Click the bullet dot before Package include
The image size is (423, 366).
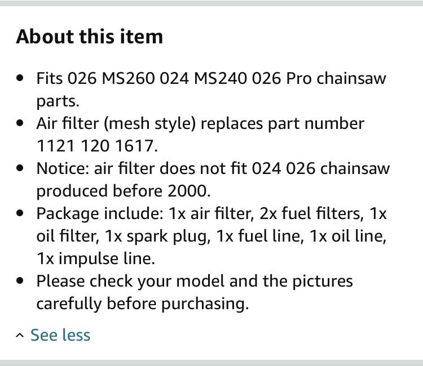click(20, 213)
